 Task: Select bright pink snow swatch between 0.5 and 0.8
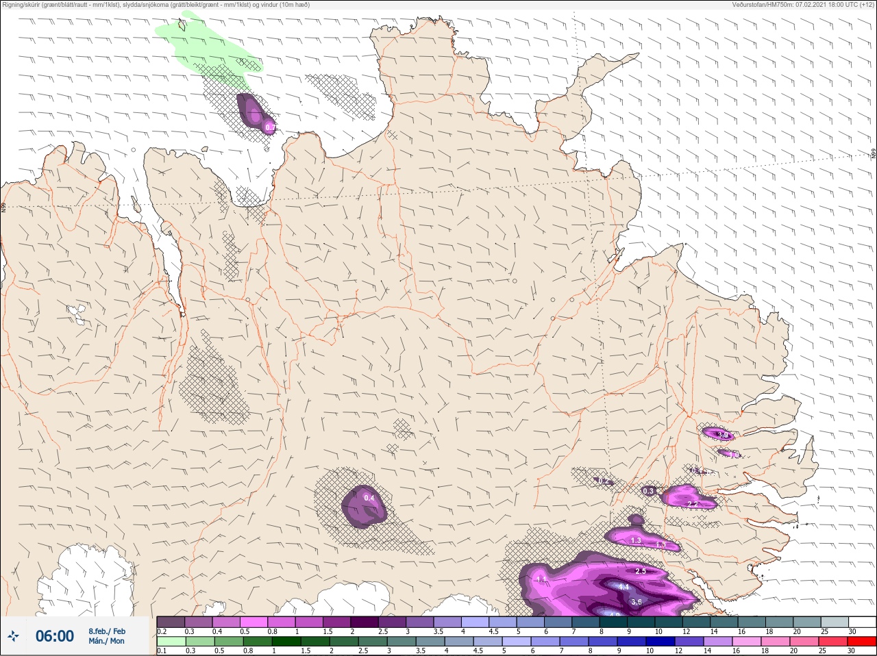click(x=254, y=622)
